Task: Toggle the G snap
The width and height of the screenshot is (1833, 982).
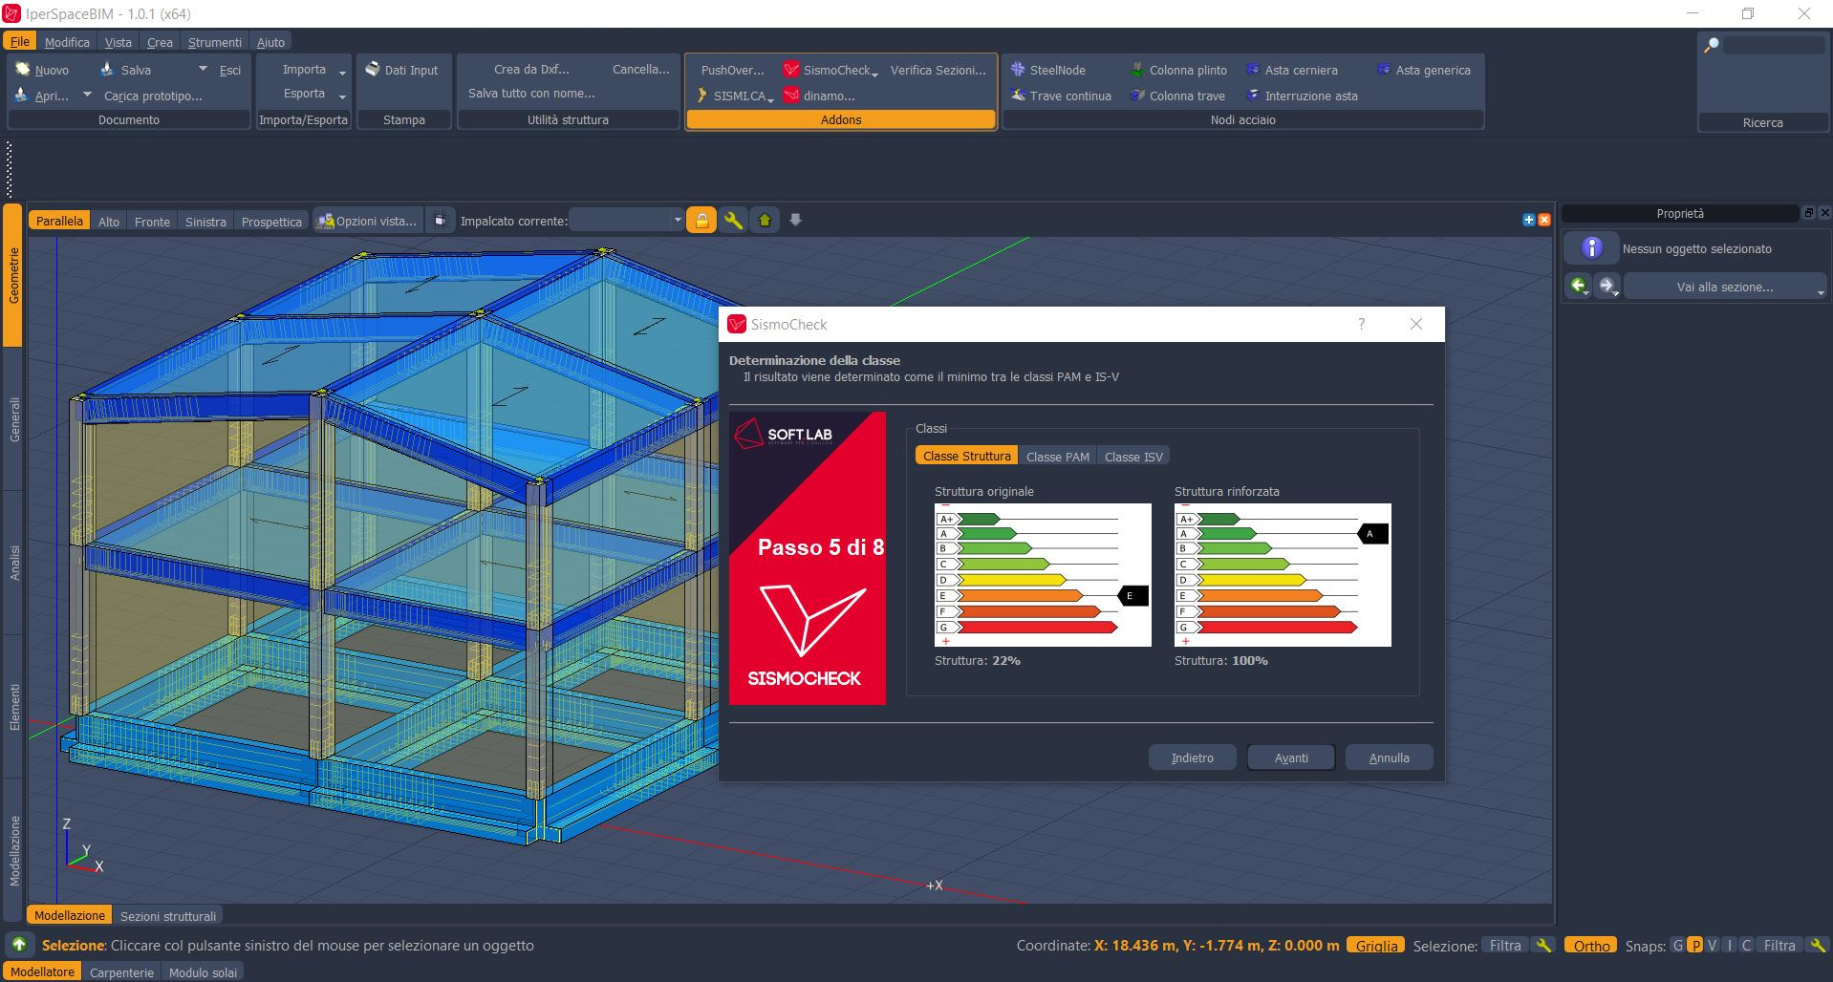Action: [x=1677, y=945]
